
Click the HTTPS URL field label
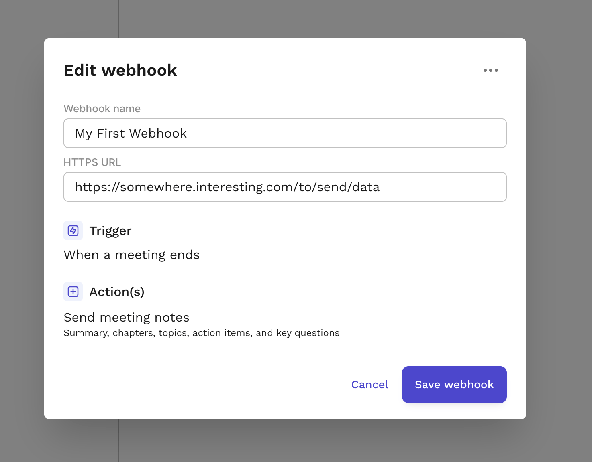(92, 162)
